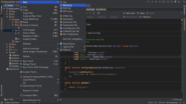Click the Cut scissors icon
186x104 pixels.
point(21,7)
